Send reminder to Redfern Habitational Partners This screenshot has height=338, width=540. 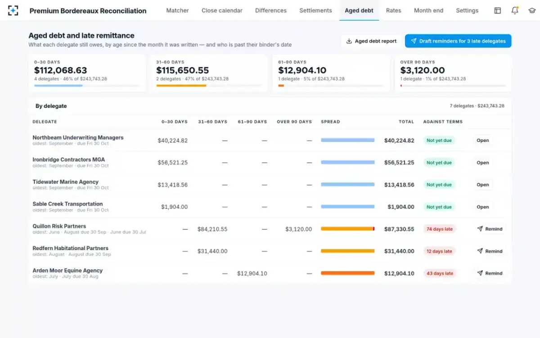[x=490, y=251]
